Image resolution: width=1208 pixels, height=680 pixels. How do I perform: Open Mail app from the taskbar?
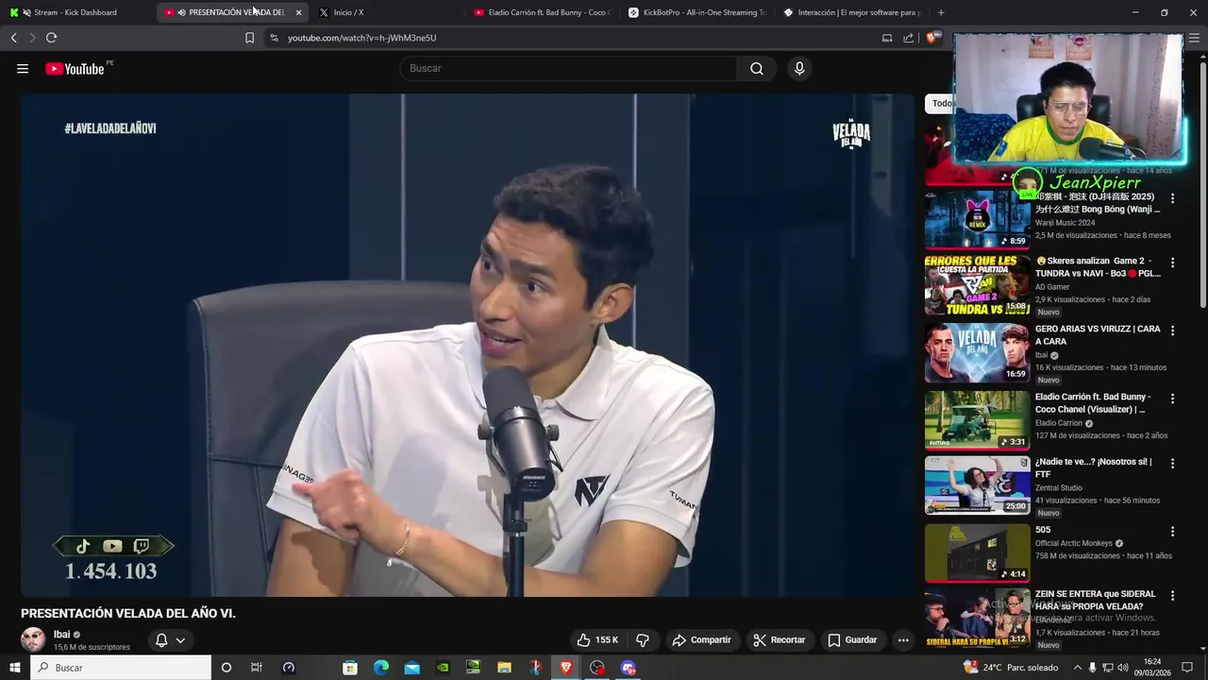[x=412, y=668]
